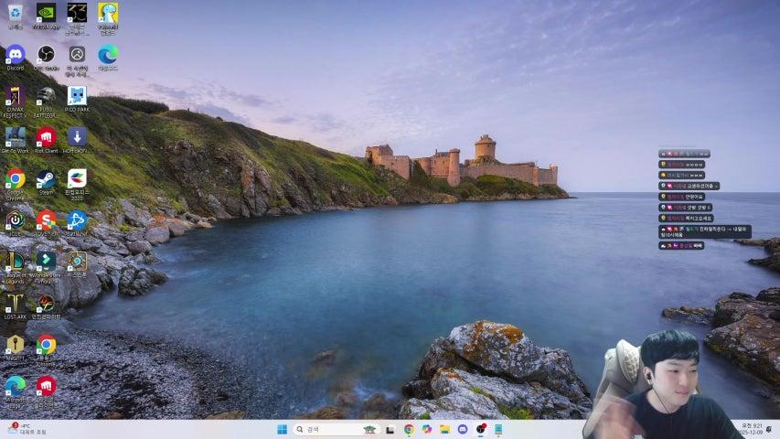
Task: Open the weather widget on the taskbar
Action: click(27, 429)
